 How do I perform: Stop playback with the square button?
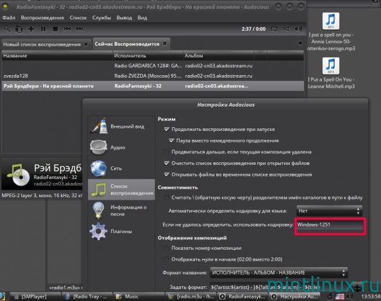pos(55,29)
